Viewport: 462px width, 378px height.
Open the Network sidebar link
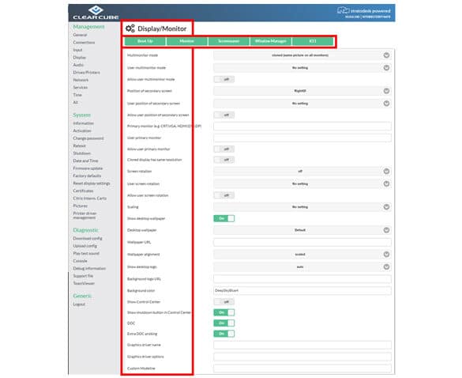click(x=81, y=80)
